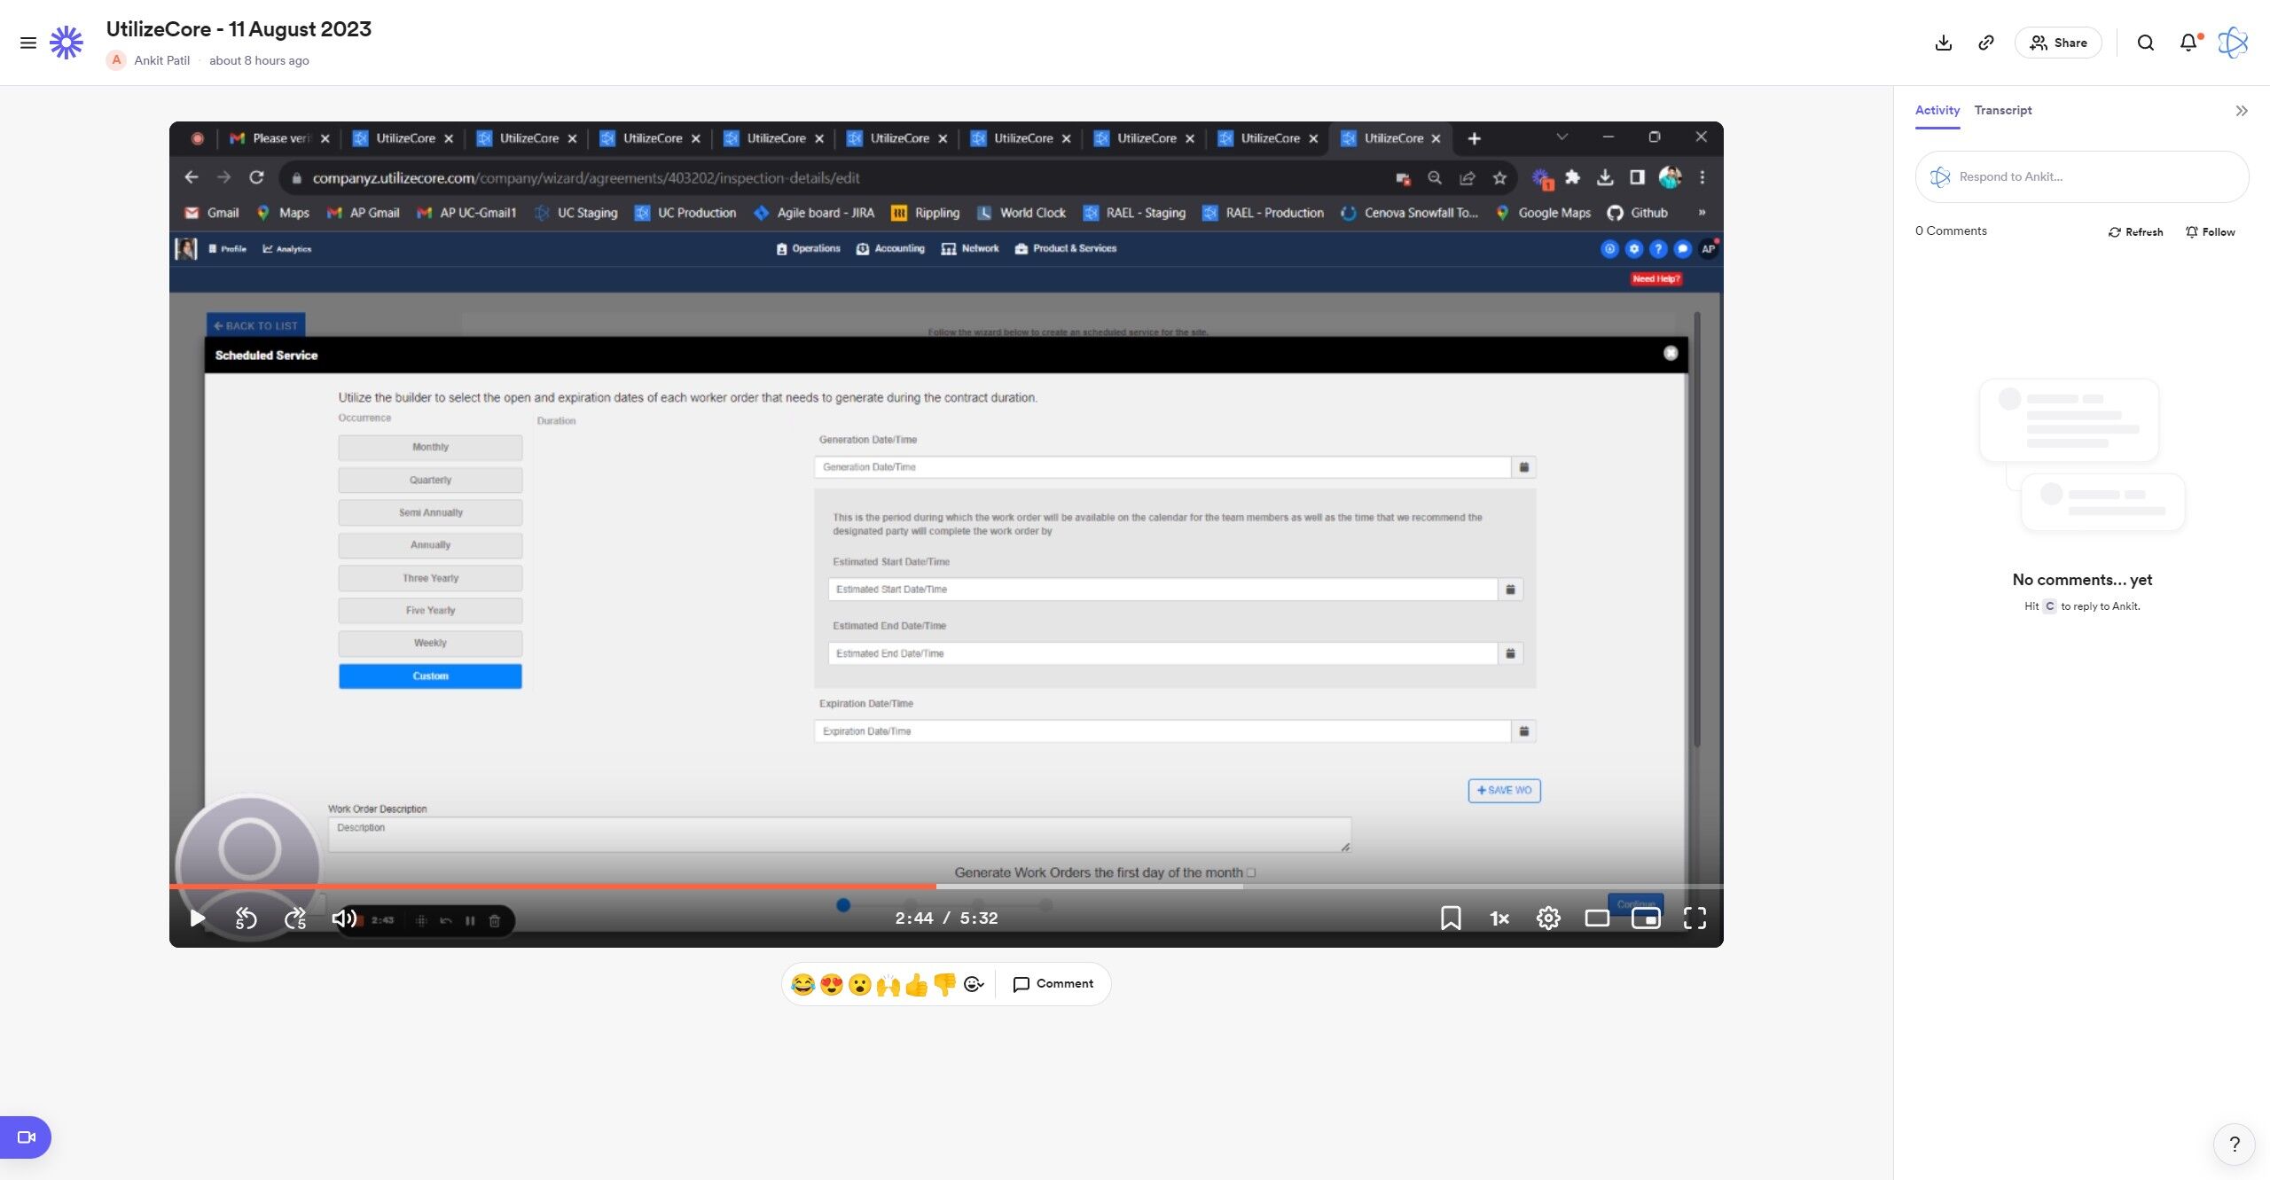2270x1180 pixels.
Task: Enter fullscreen video mode
Action: 1695,918
